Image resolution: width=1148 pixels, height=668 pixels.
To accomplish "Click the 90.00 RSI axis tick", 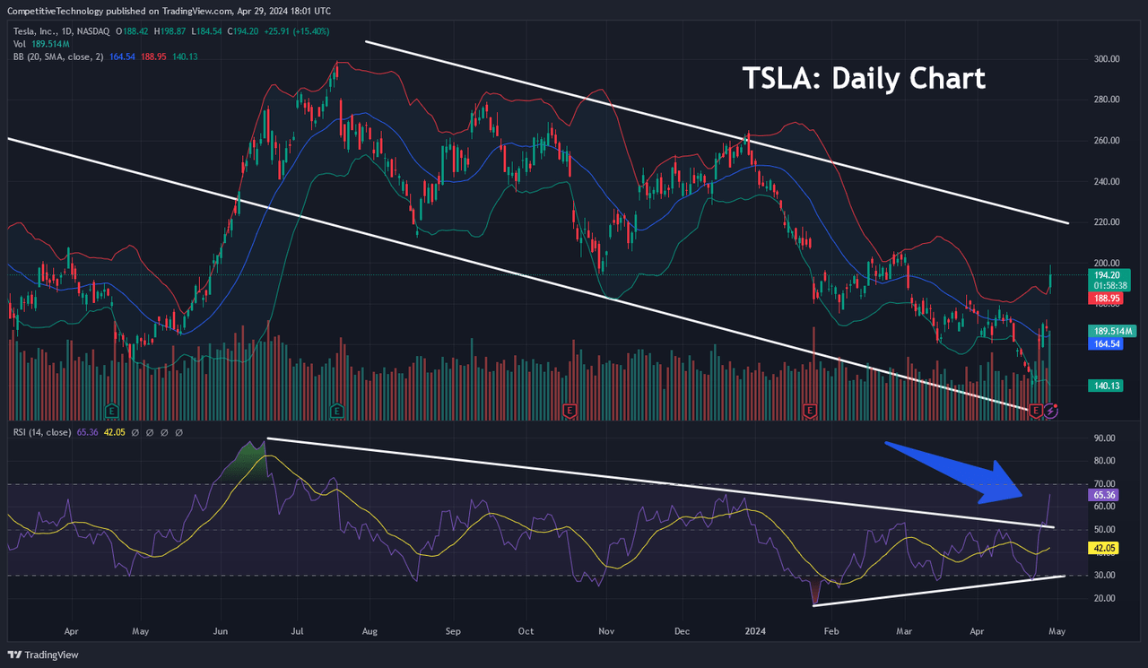I will click(1105, 438).
